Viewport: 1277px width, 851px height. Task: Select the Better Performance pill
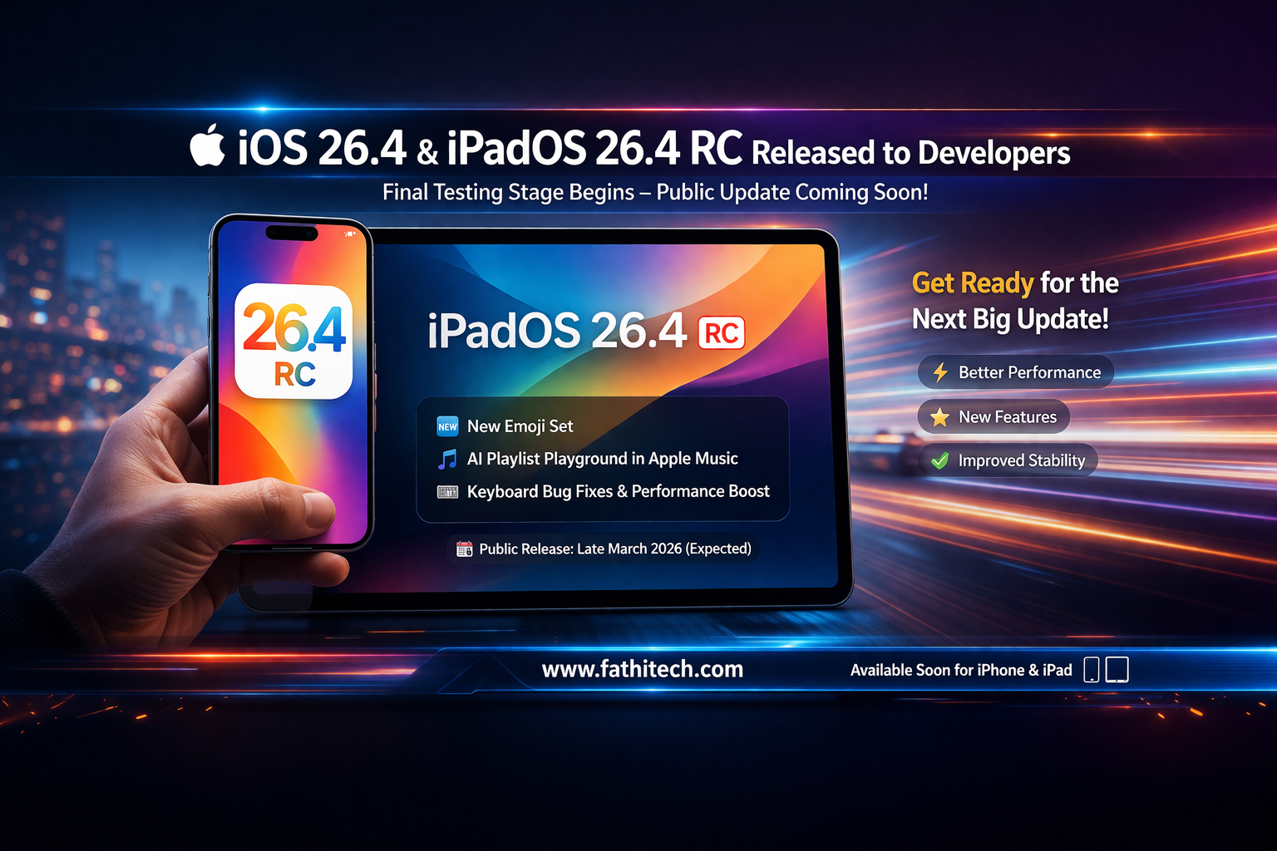(1016, 372)
